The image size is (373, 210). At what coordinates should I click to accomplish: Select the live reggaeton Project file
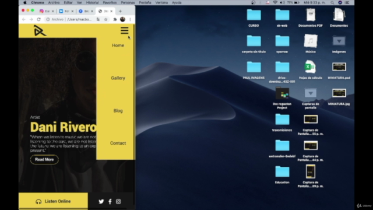[x=282, y=93]
